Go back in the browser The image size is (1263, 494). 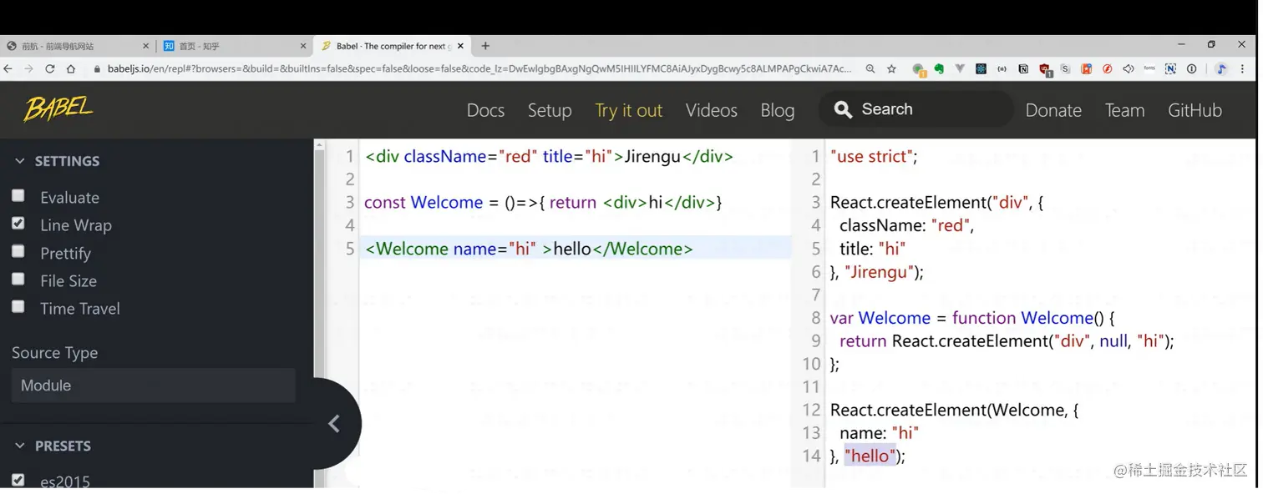(x=8, y=69)
